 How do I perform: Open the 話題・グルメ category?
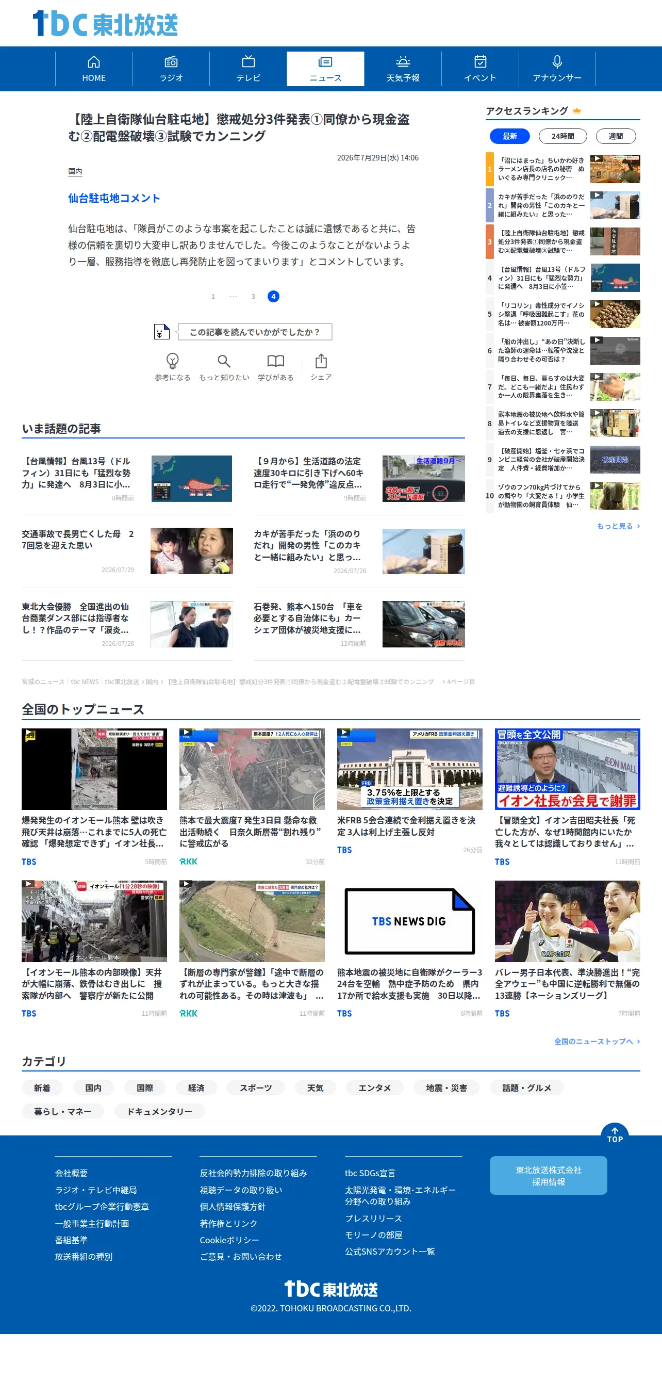pos(526,1087)
